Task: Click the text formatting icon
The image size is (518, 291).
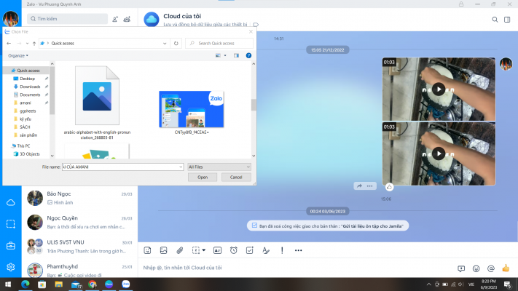Action: click(x=266, y=250)
